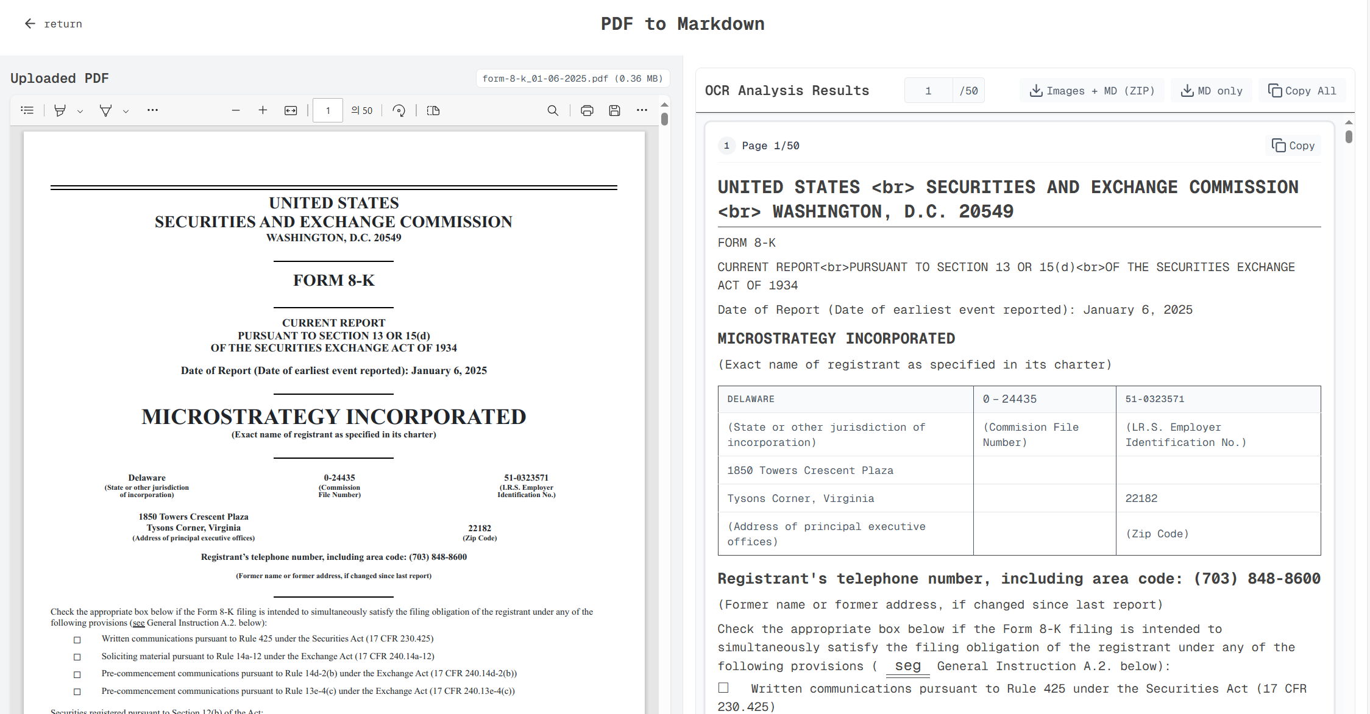Check the Written communications Rule 425 box
This screenshot has height=714, width=1370.
click(77, 640)
